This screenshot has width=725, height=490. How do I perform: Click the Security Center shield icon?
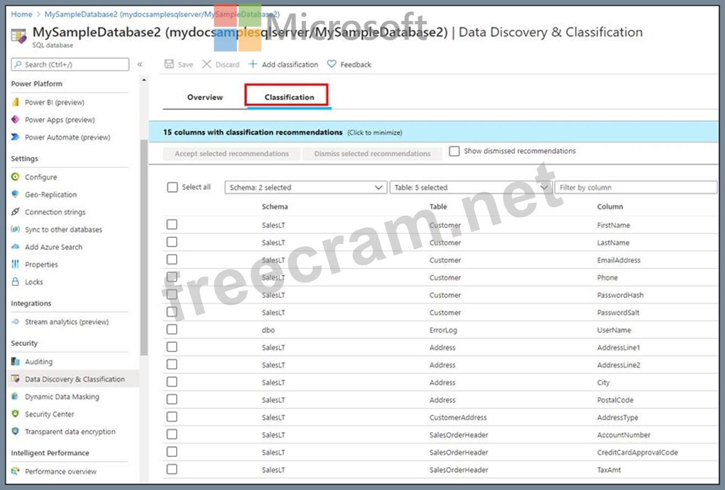(x=15, y=414)
